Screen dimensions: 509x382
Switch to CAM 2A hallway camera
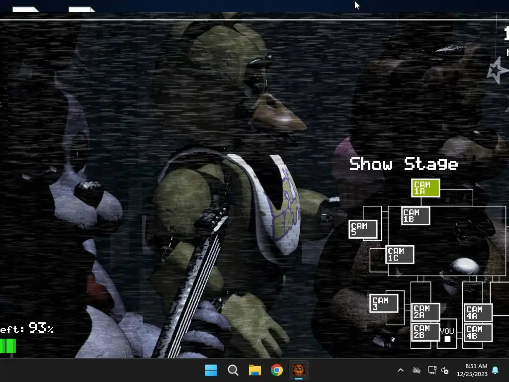point(425,312)
